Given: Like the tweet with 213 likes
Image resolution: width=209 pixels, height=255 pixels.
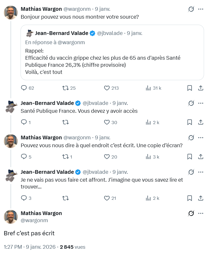Looking at the screenshot, I should coord(107,88).
